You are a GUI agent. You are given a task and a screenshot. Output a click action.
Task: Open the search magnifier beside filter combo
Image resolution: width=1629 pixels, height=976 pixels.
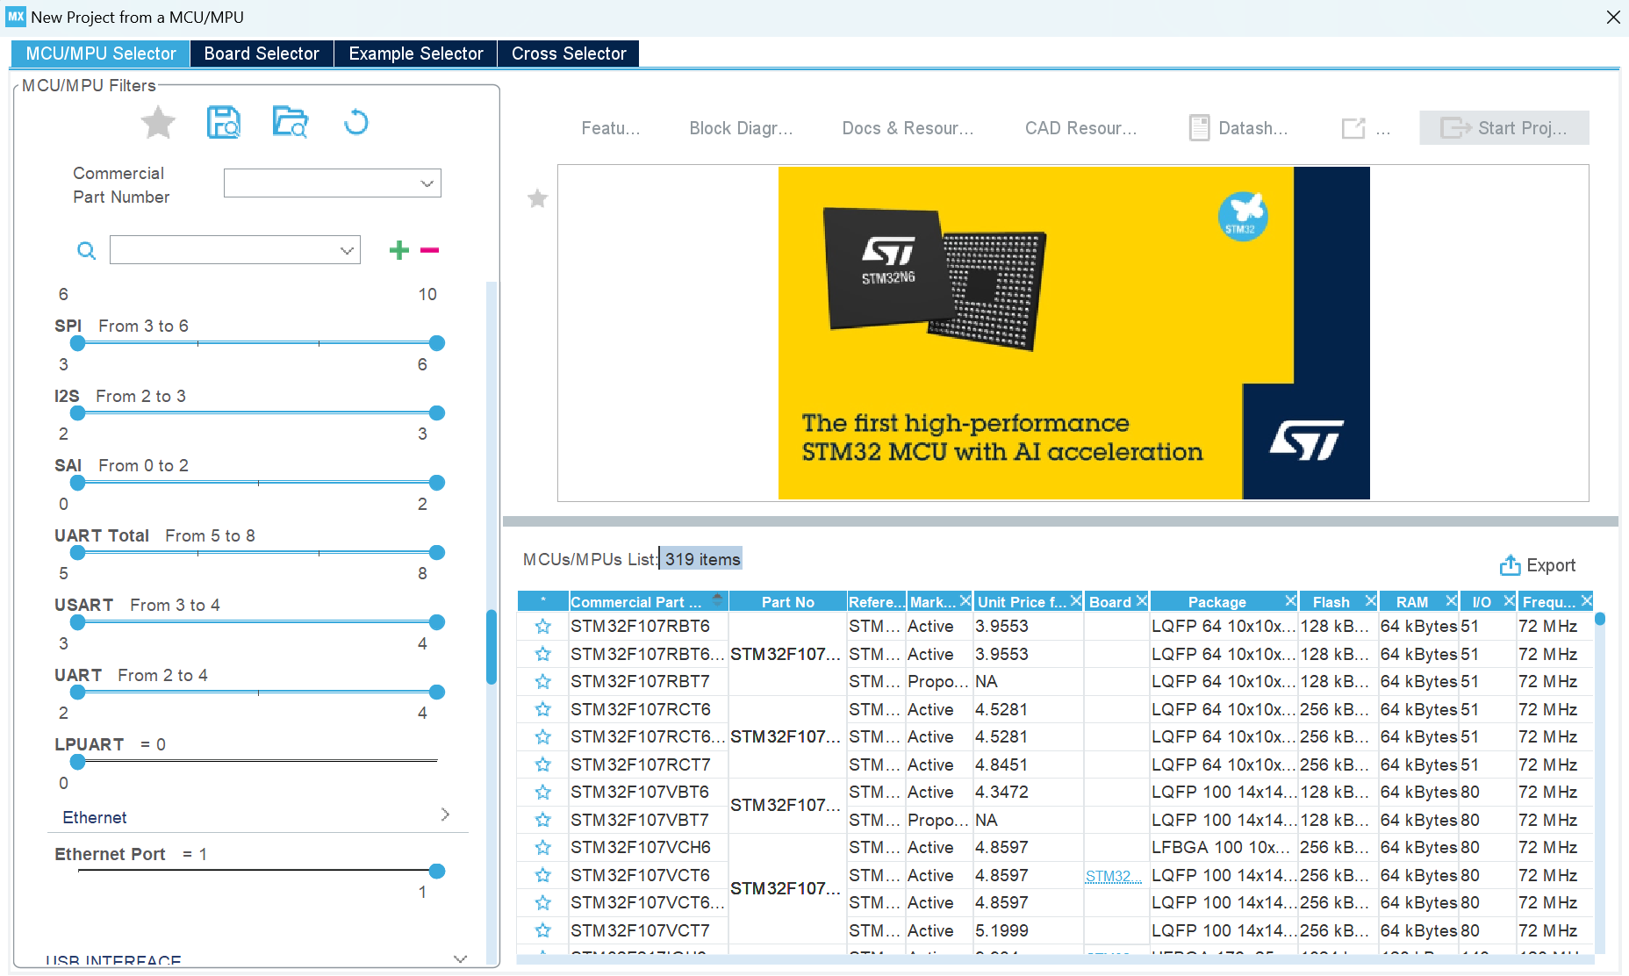tap(86, 250)
